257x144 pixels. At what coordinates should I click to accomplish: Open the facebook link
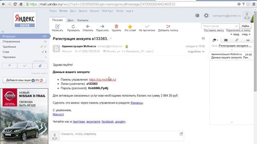click(108, 122)
